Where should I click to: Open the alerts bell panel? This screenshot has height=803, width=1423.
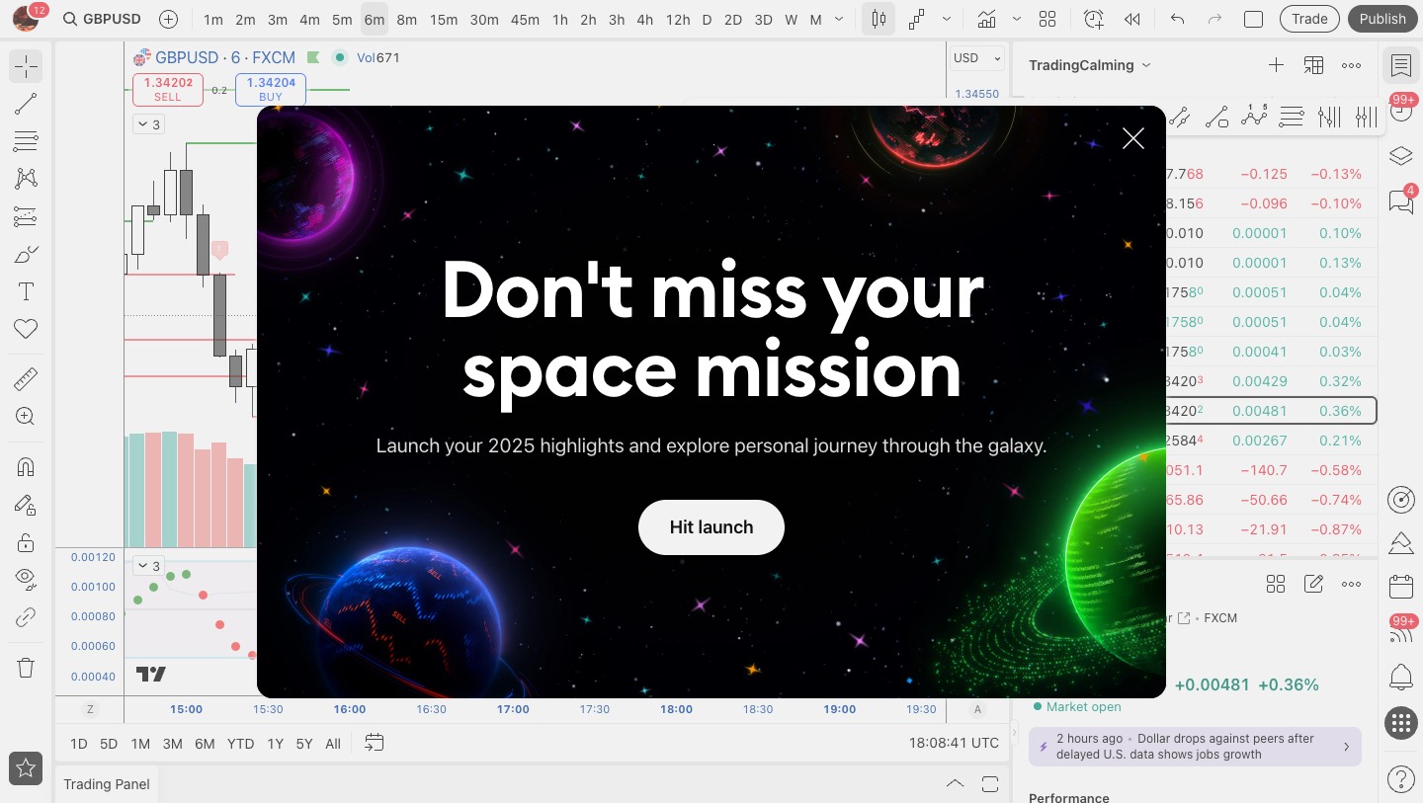coord(1400,678)
